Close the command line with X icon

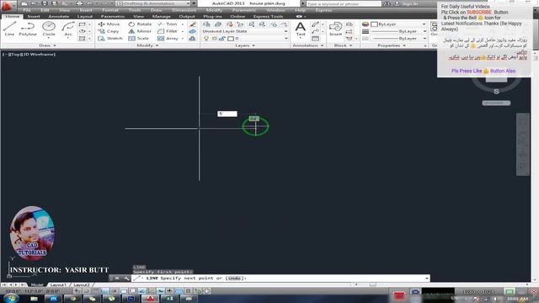click(x=117, y=279)
